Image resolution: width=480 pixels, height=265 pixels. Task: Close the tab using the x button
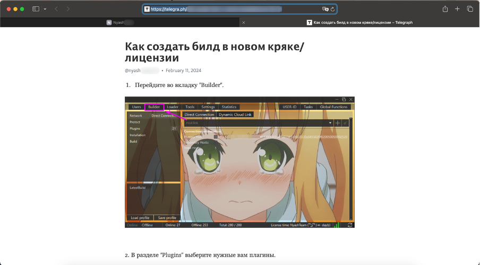click(x=244, y=23)
